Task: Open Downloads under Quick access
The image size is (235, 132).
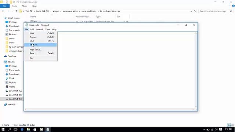Action: [x=14, y=26]
